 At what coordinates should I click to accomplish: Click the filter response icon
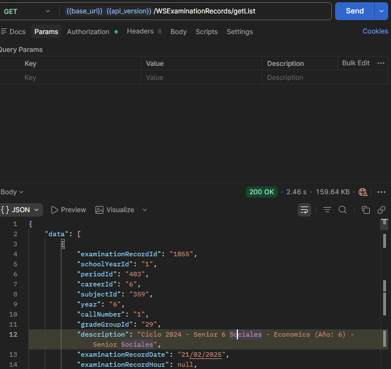(327, 210)
